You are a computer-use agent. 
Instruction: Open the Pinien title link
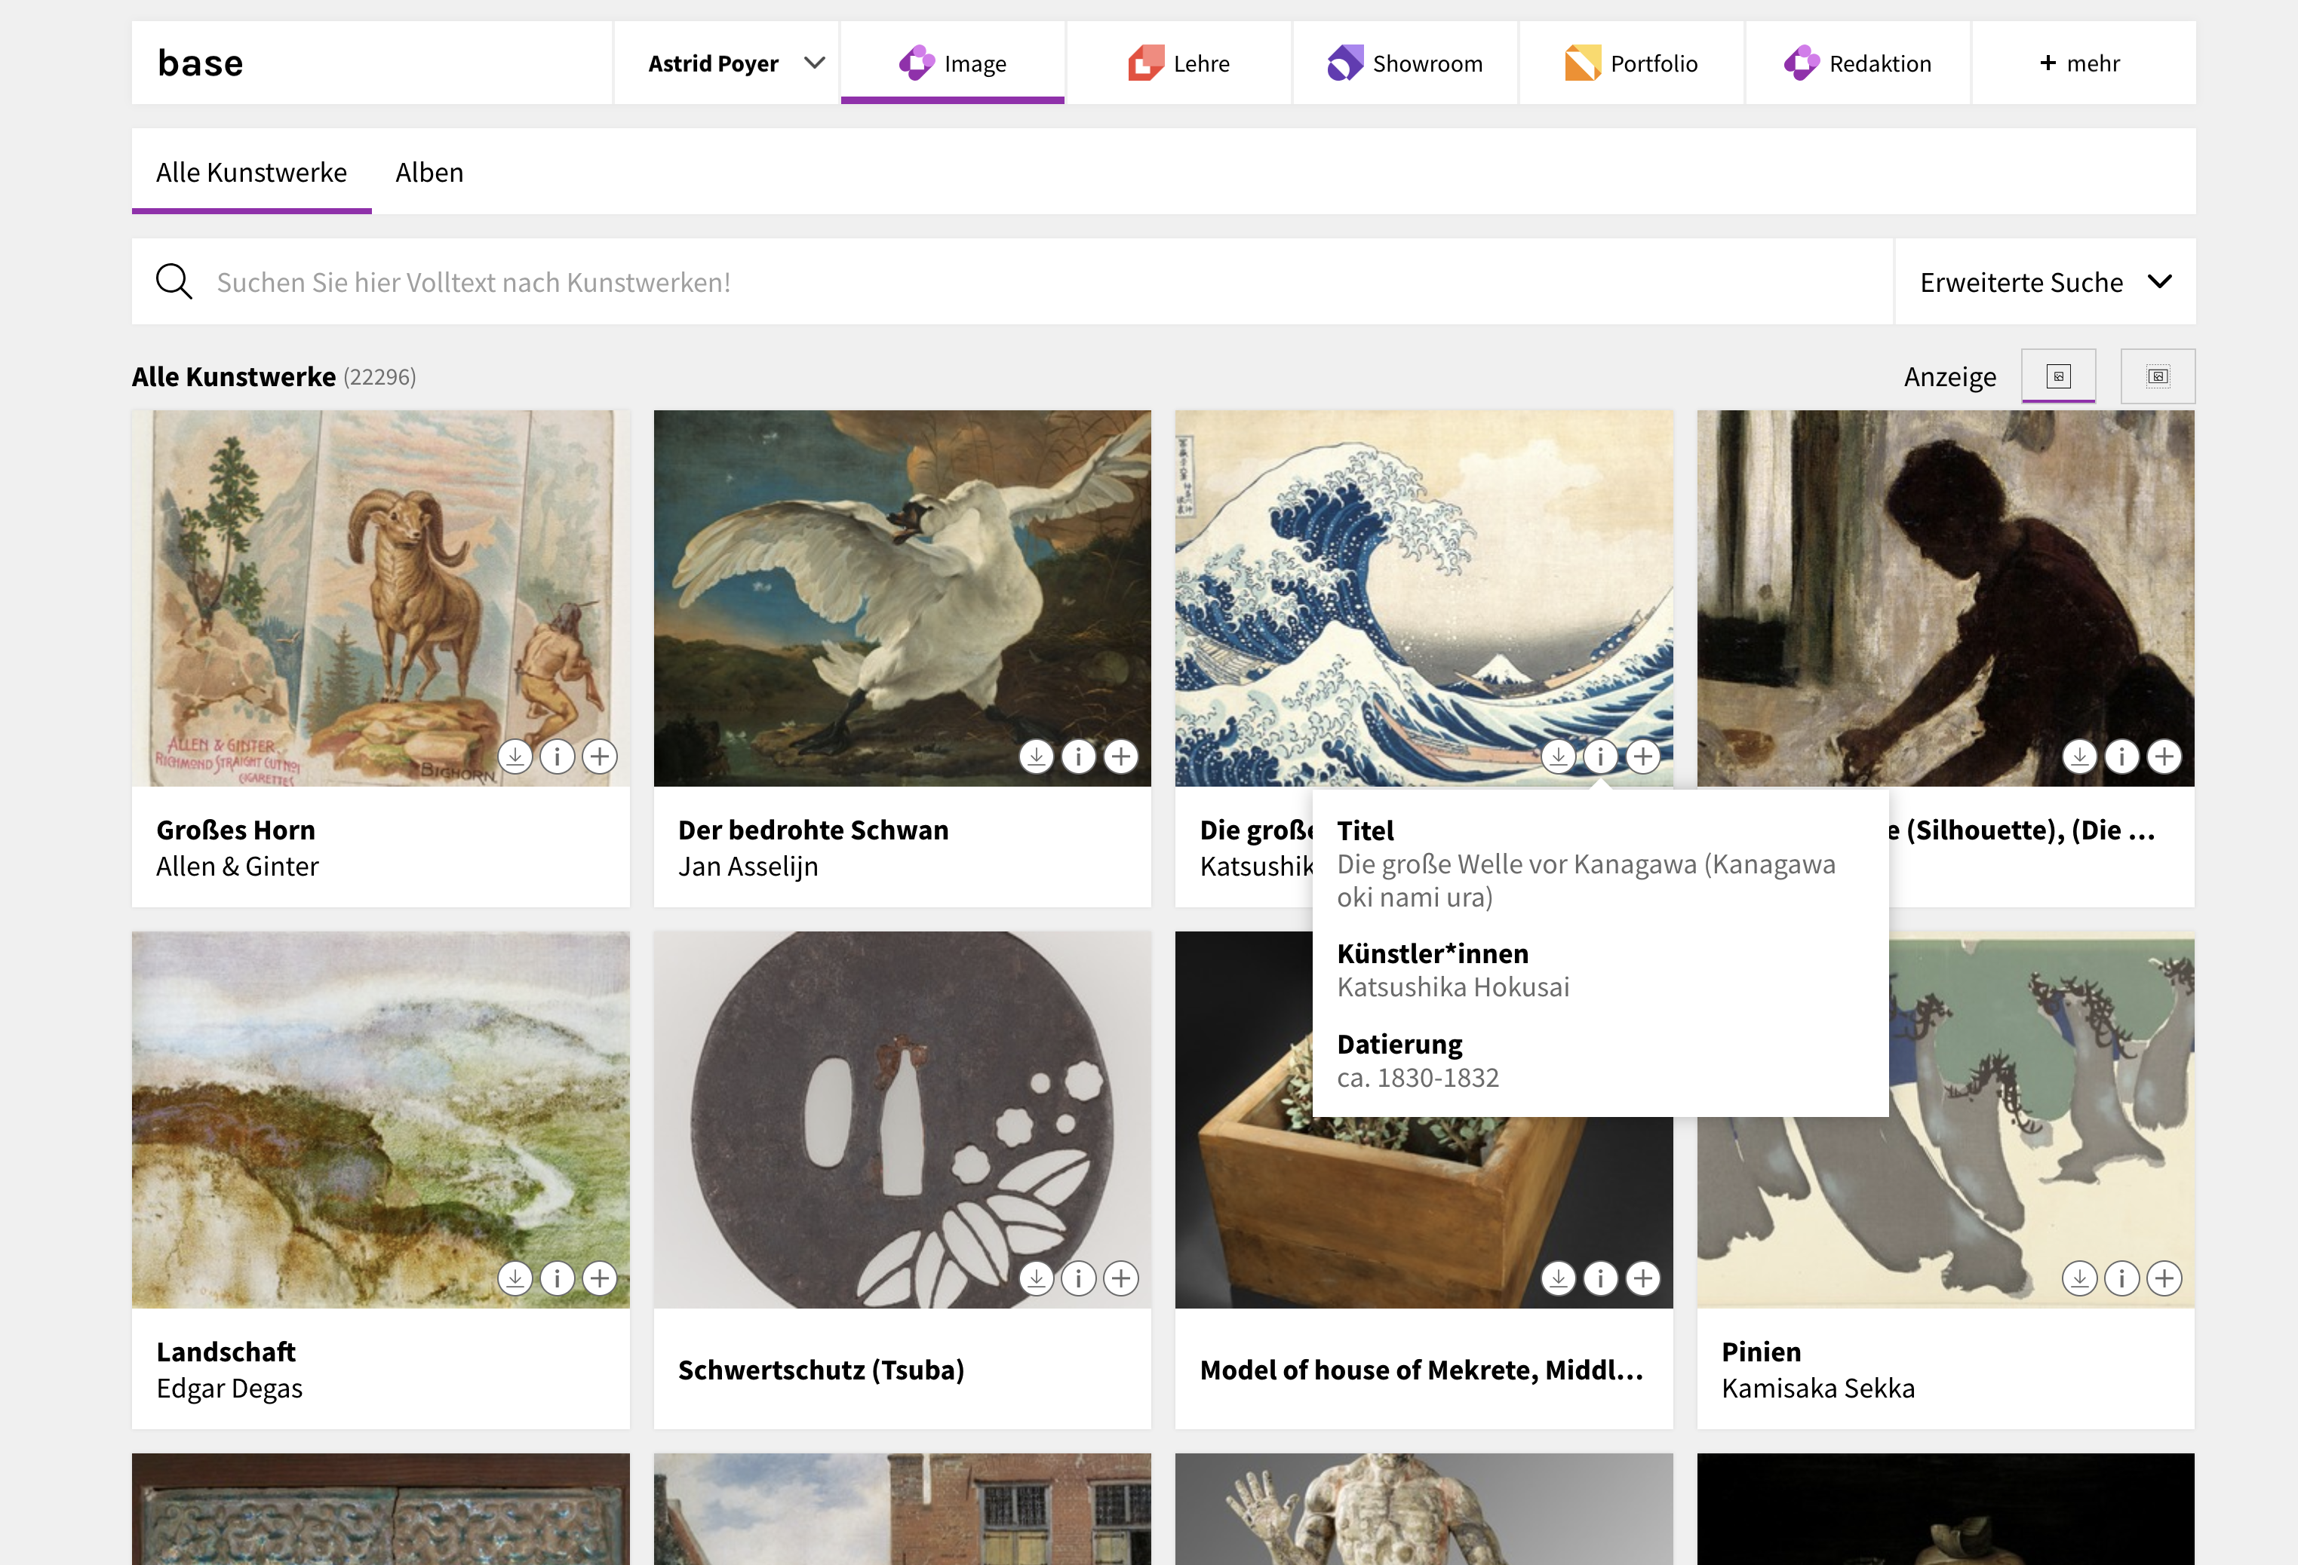[1761, 1352]
